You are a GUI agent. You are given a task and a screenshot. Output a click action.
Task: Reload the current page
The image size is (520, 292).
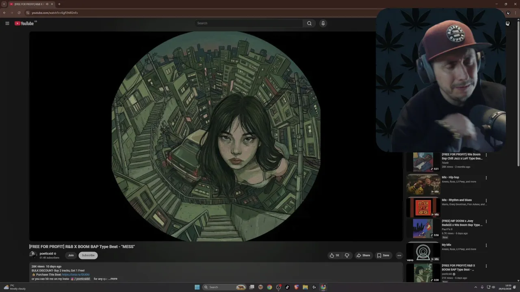tap(19, 13)
